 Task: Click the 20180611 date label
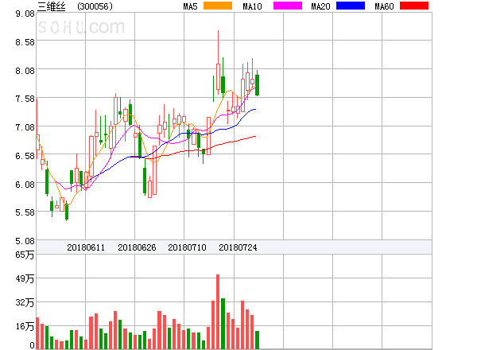click(x=86, y=247)
